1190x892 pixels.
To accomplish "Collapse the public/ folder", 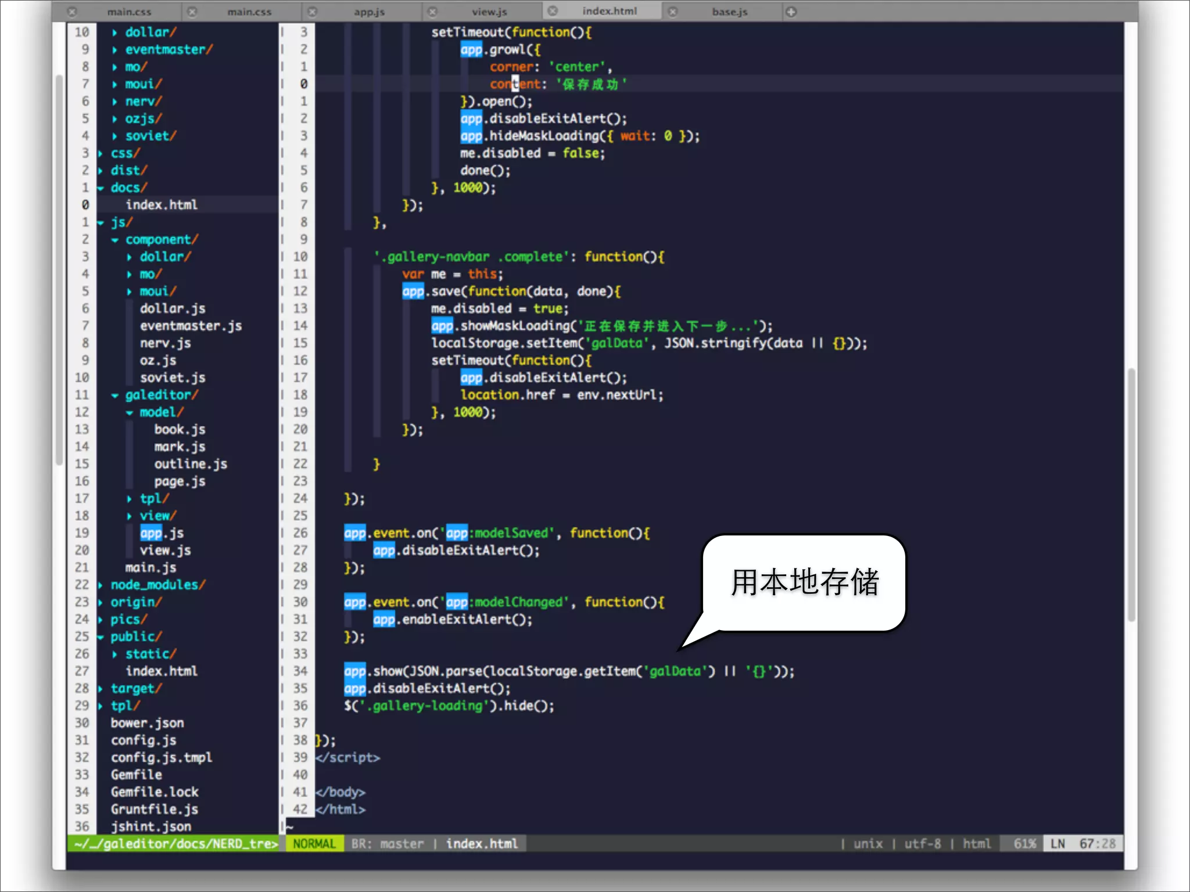I will click(x=101, y=637).
